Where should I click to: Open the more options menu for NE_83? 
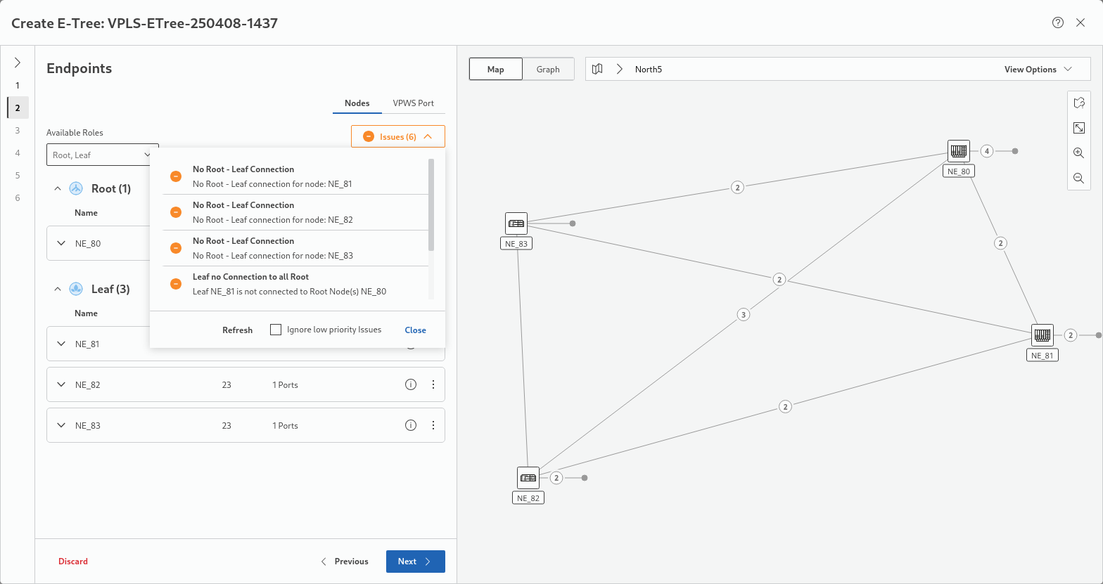(x=433, y=425)
